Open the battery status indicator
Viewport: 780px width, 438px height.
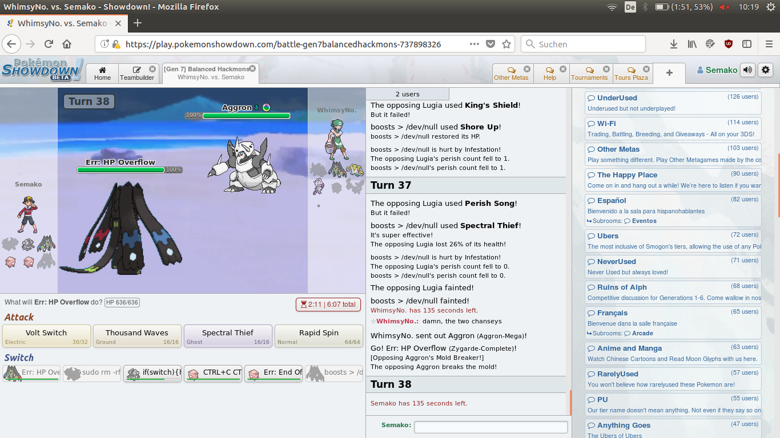point(683,7)
